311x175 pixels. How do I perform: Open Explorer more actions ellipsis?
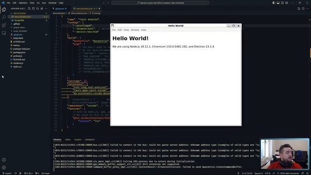pos(46,9)
